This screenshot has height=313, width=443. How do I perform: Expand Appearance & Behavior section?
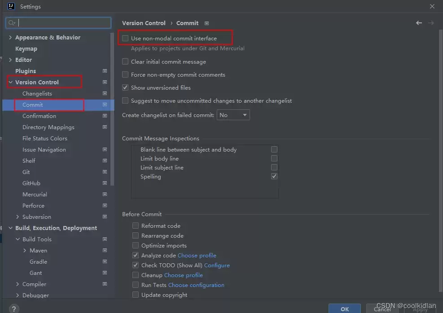(10, 37)
